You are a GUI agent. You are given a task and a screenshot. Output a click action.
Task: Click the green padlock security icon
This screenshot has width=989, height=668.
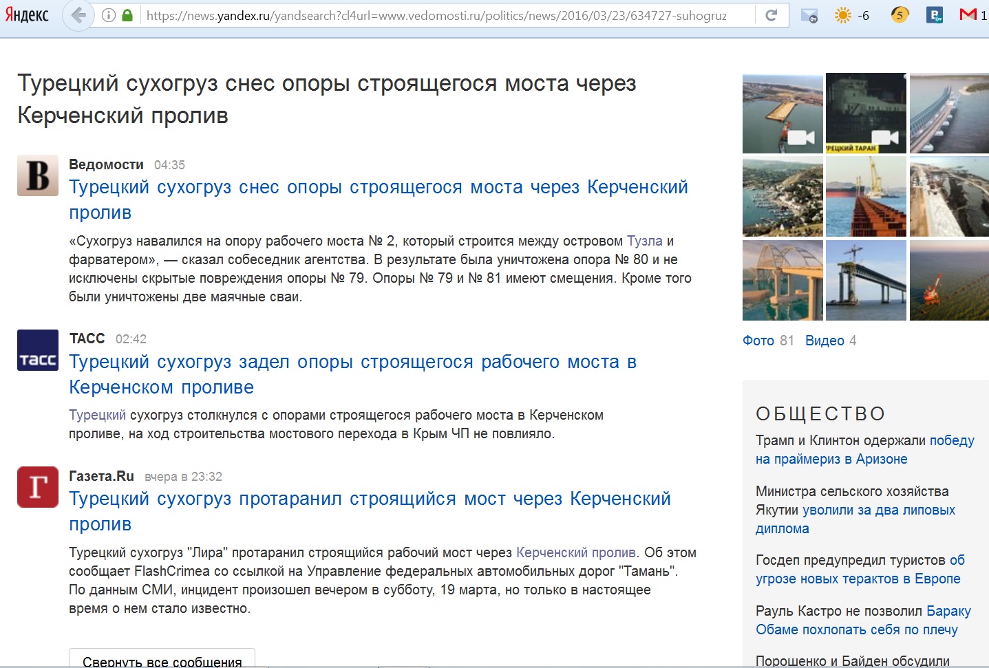(x=127, y=15)
